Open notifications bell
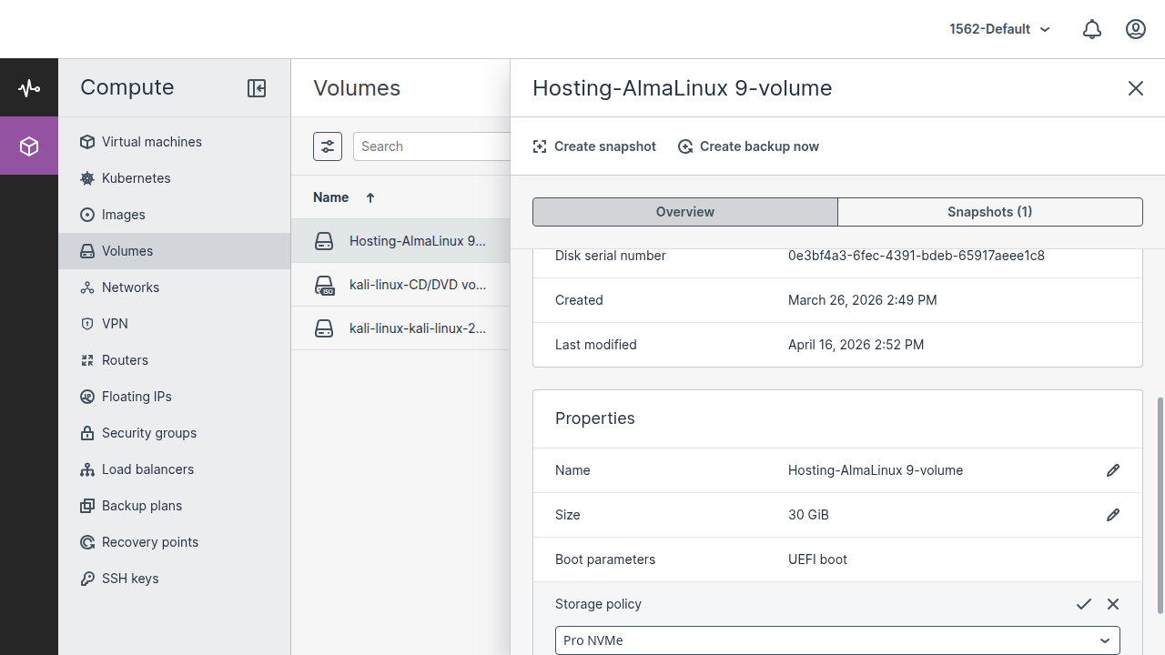The width and height of the screenshot is (1165, 655). [x=1092, y=29]
